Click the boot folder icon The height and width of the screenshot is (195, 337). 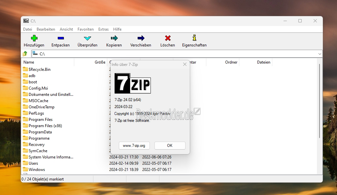(25, 81)
